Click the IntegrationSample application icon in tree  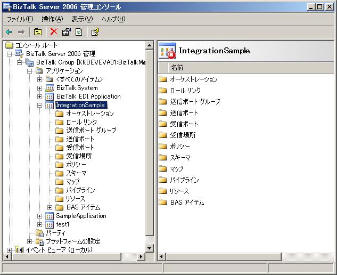50,105
